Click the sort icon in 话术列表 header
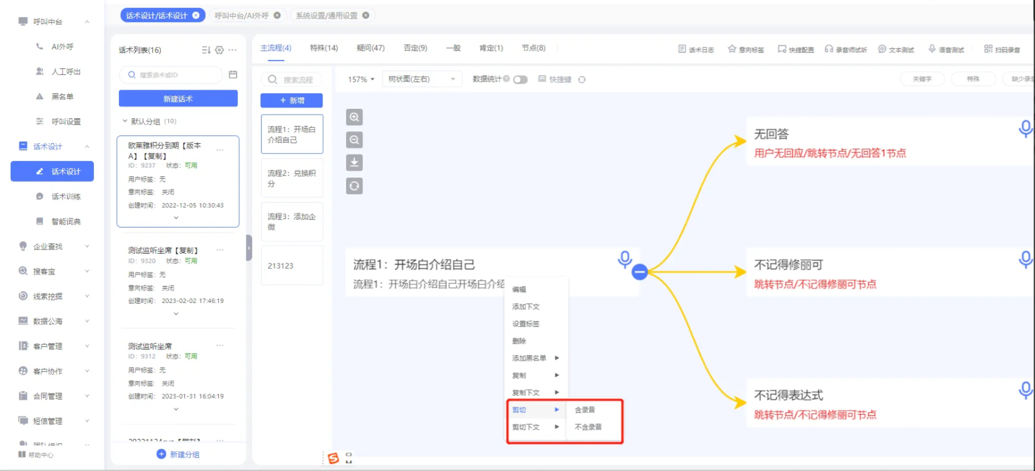The width and height of the screenshot is (1035, 471). 206,50
